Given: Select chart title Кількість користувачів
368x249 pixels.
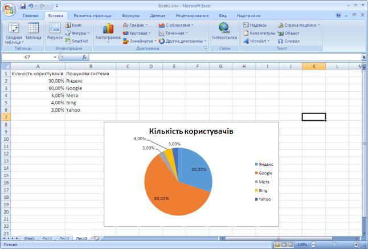Looking at the screenshot, I should [191, 131].
